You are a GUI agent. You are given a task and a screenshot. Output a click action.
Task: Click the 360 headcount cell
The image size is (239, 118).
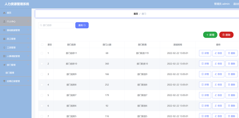click(107, 64)
